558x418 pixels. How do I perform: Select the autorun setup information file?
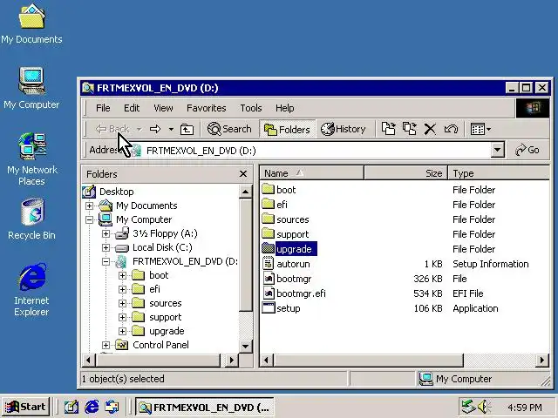pyautogui.click(x=293, y=264)
